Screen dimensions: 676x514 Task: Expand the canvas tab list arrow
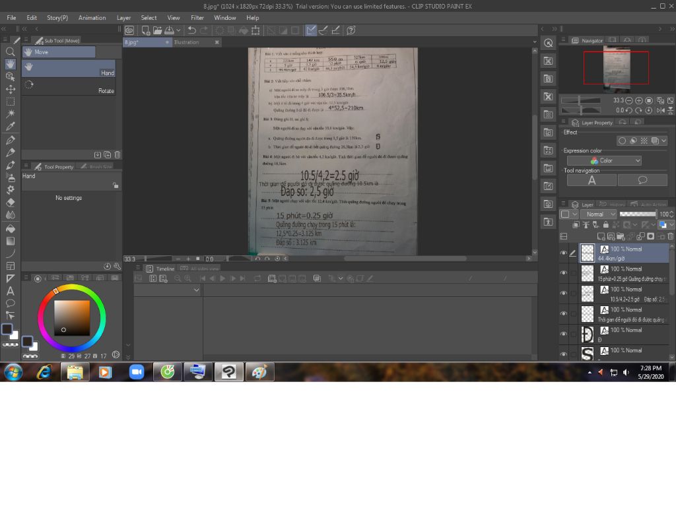tap(535, 42)
